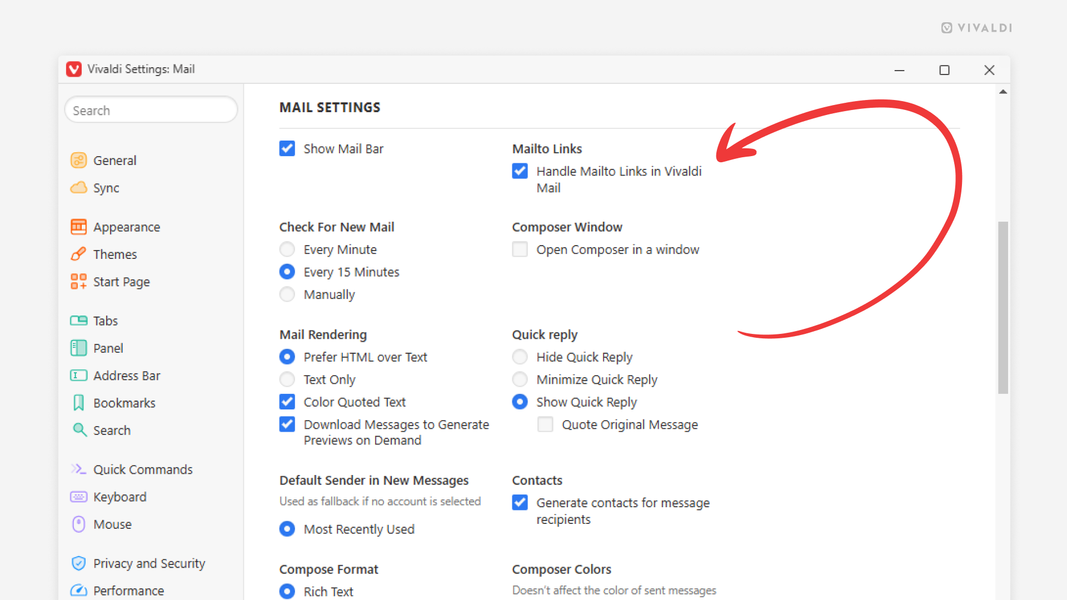Image resolution: width=1067 pixels, height=600 pixels.
Task: Toggle Download Messages to Generate Previews
Action: coord(287,424)
